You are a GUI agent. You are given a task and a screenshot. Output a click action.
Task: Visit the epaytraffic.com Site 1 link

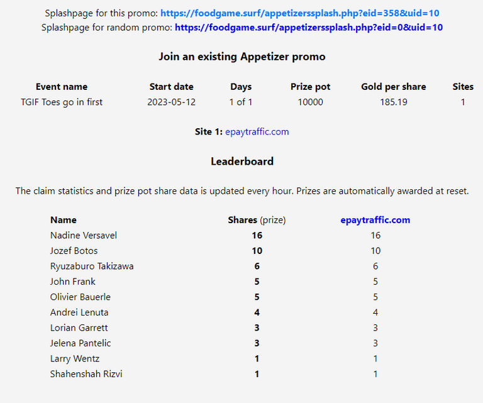click(257, 132)
